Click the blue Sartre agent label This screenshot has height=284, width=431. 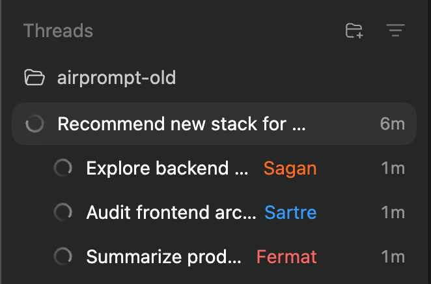[x=290, y=212]
